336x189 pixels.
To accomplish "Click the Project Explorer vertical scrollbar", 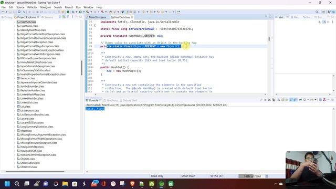I will coord(82,68).
